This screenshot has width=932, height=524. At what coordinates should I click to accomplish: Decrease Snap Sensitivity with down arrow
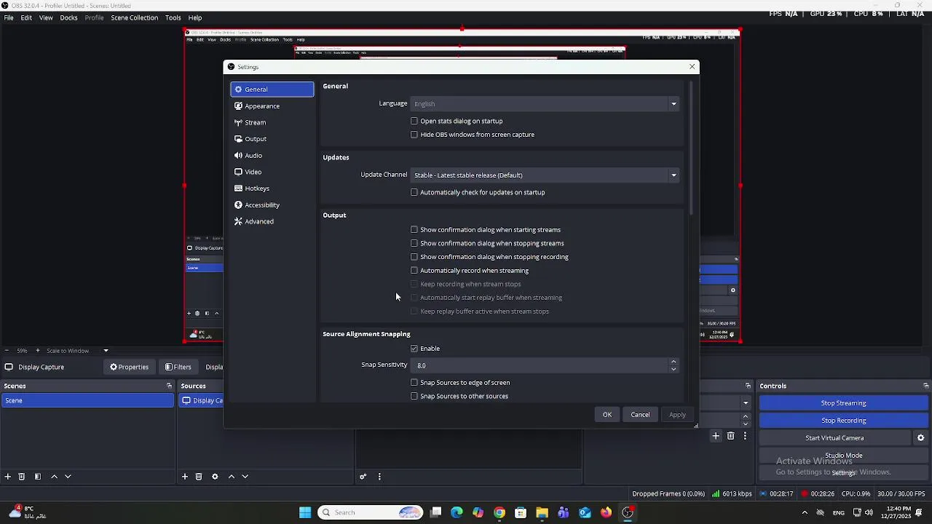[x=674, y=369]
